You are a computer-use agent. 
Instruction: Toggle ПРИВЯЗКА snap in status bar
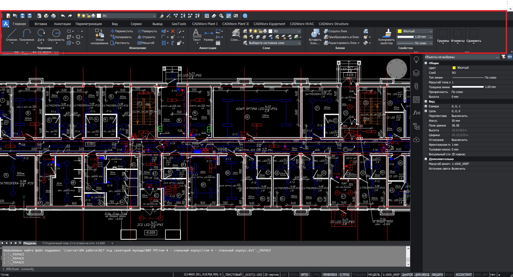pos(330,275)
